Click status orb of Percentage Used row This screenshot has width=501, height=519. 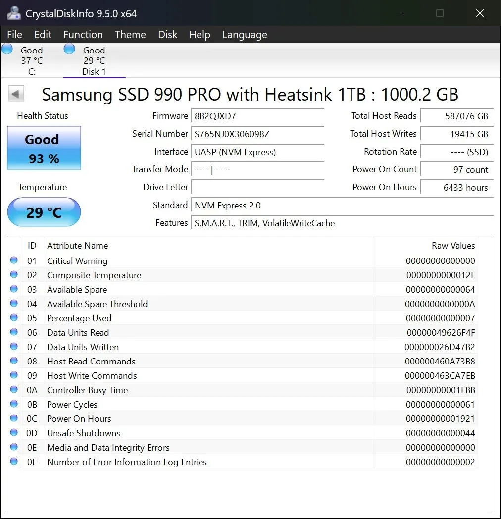tap(14, 318)
